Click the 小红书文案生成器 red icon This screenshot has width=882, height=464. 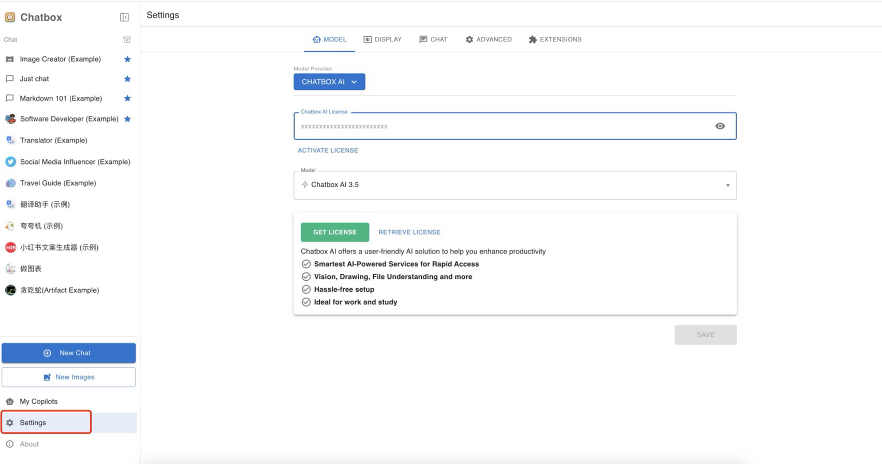click(x=10, y=247)
